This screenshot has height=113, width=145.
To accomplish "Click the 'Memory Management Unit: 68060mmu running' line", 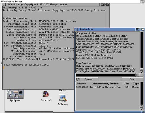I will (33, 27).
